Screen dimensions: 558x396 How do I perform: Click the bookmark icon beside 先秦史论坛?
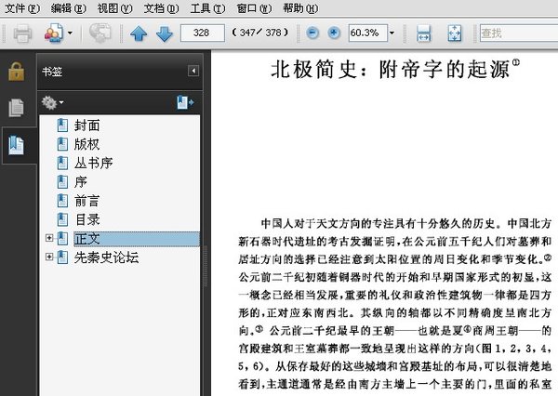(62, 257)
